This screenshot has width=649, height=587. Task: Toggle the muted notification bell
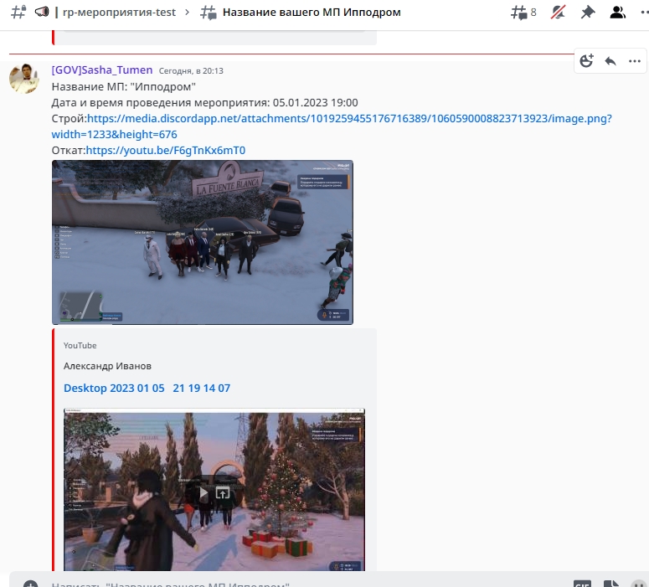tap(558, 13)
